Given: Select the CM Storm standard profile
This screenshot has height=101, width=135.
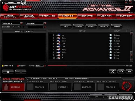Looking at the screenshot, I should pos(13,87).
